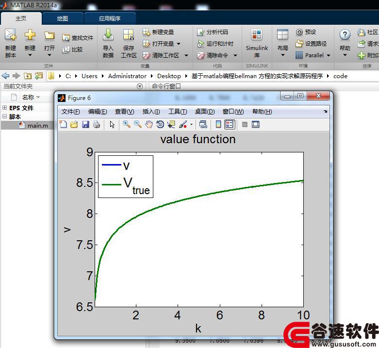This screenshot has height=348, width=379.
Task: Click Analyze Code (分析代码)
Action: [213, 32]
